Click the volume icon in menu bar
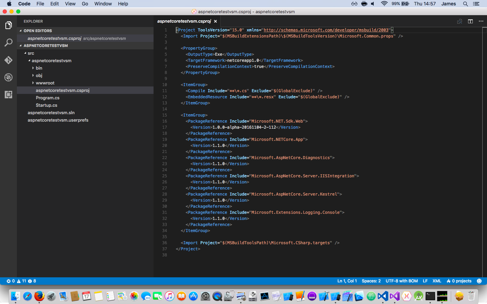Viewport: 487px width, 304px height. coord(373,4)
